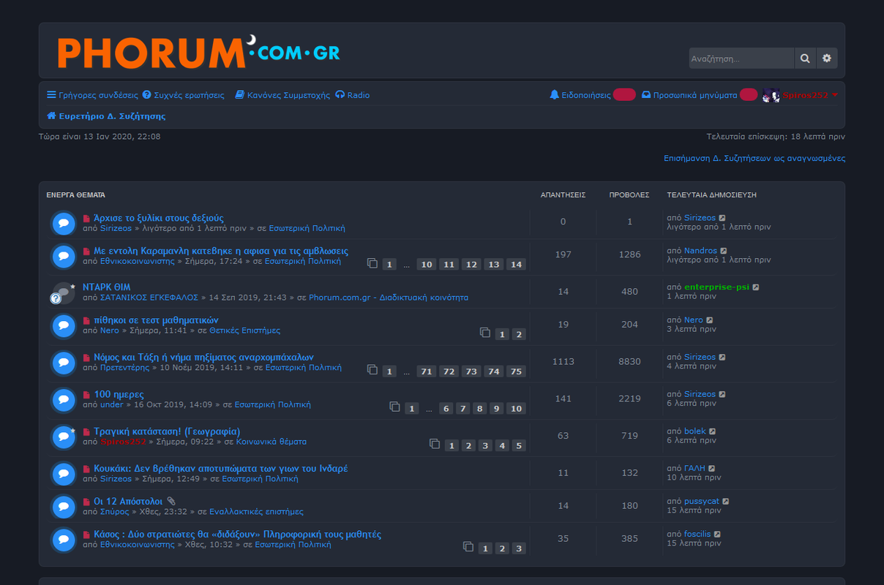
Task: Jump to unread post in Τραγική κατάσταση
Action: point(86,432)
